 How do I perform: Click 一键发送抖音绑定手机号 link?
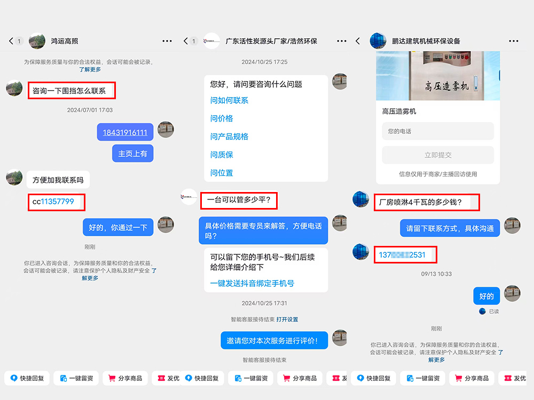[252, 283]
